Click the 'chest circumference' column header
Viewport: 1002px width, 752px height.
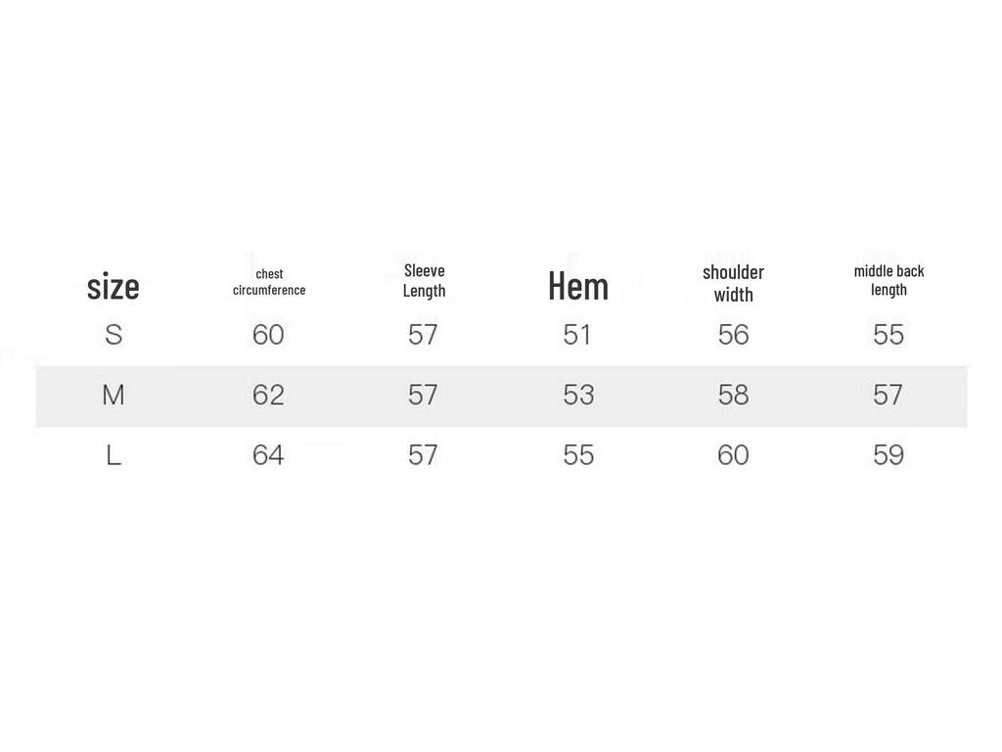point(269,282)
